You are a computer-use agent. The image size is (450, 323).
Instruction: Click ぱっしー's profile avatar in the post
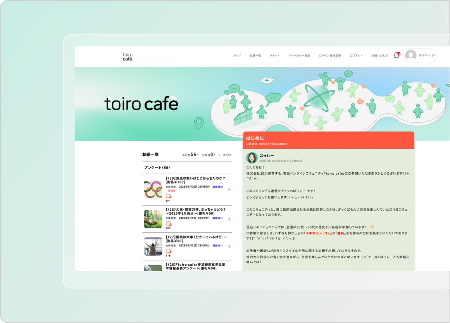252,158
